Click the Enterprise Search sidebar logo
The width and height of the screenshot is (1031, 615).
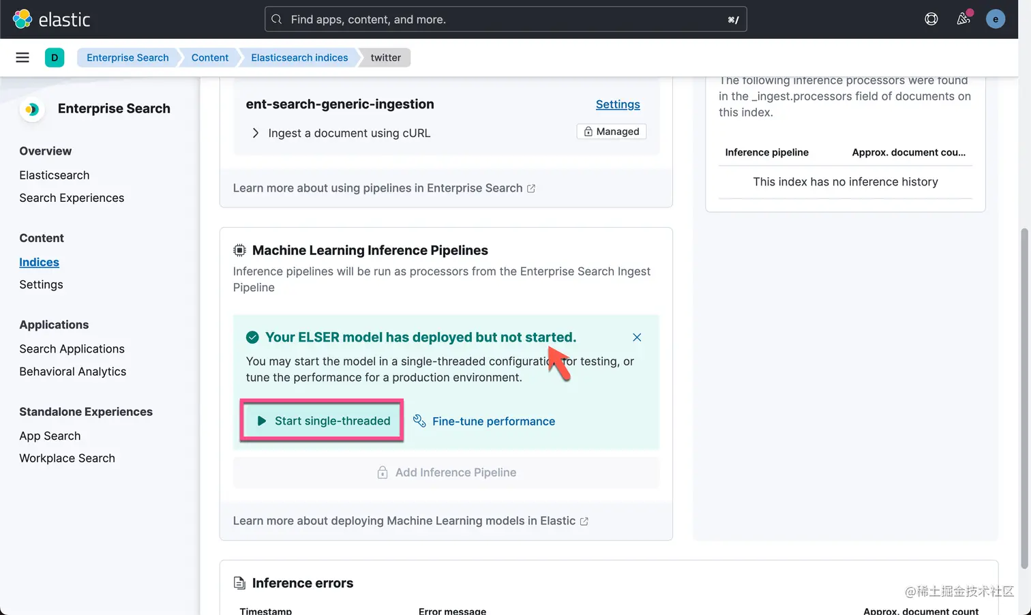click(31, 109)
